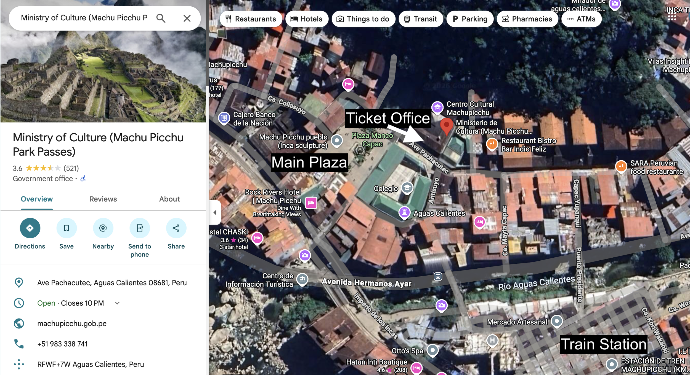Screen dimensions: 690x375
Task: Click the phone number +51 983 338 741
Action: click(62, 344)
